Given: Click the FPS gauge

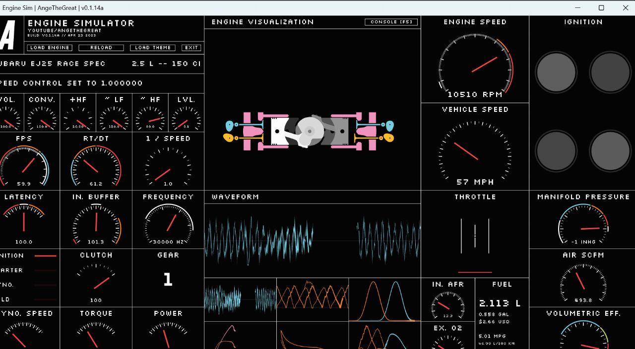Looking at the screenshot, I should pyautogui.click(x=23, y=166).
